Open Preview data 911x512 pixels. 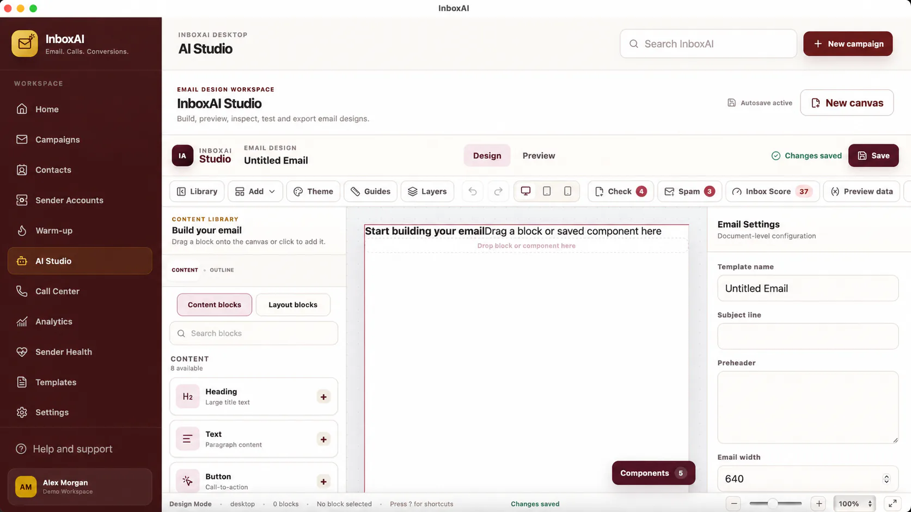[x=861, y=191]
